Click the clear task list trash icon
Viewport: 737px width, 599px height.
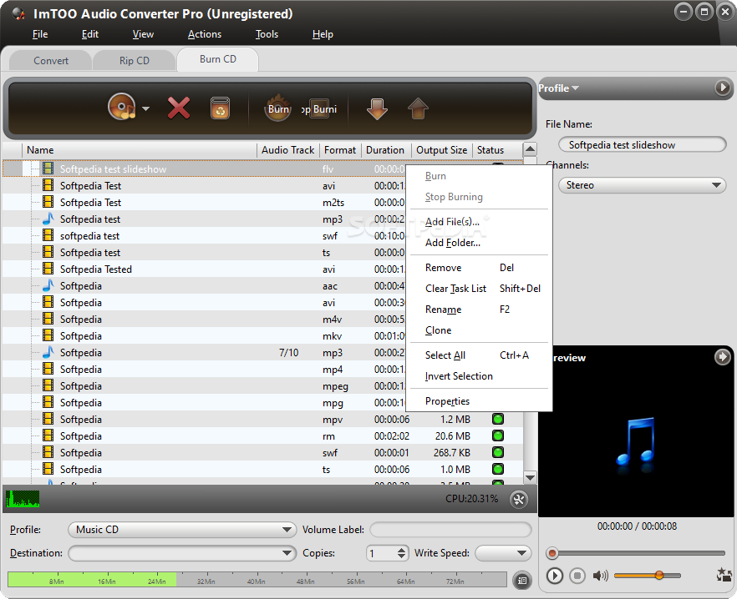pyautogui.click(x=220, y=108)
